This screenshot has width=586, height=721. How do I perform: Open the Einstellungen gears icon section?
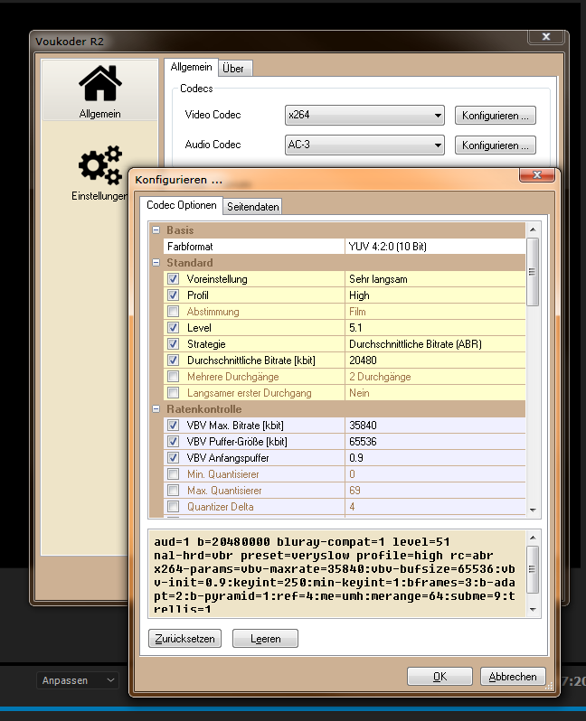click(99, 172)
